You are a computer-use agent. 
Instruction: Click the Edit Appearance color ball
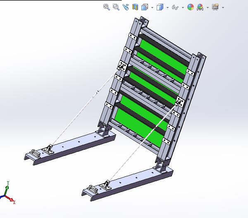191,7
